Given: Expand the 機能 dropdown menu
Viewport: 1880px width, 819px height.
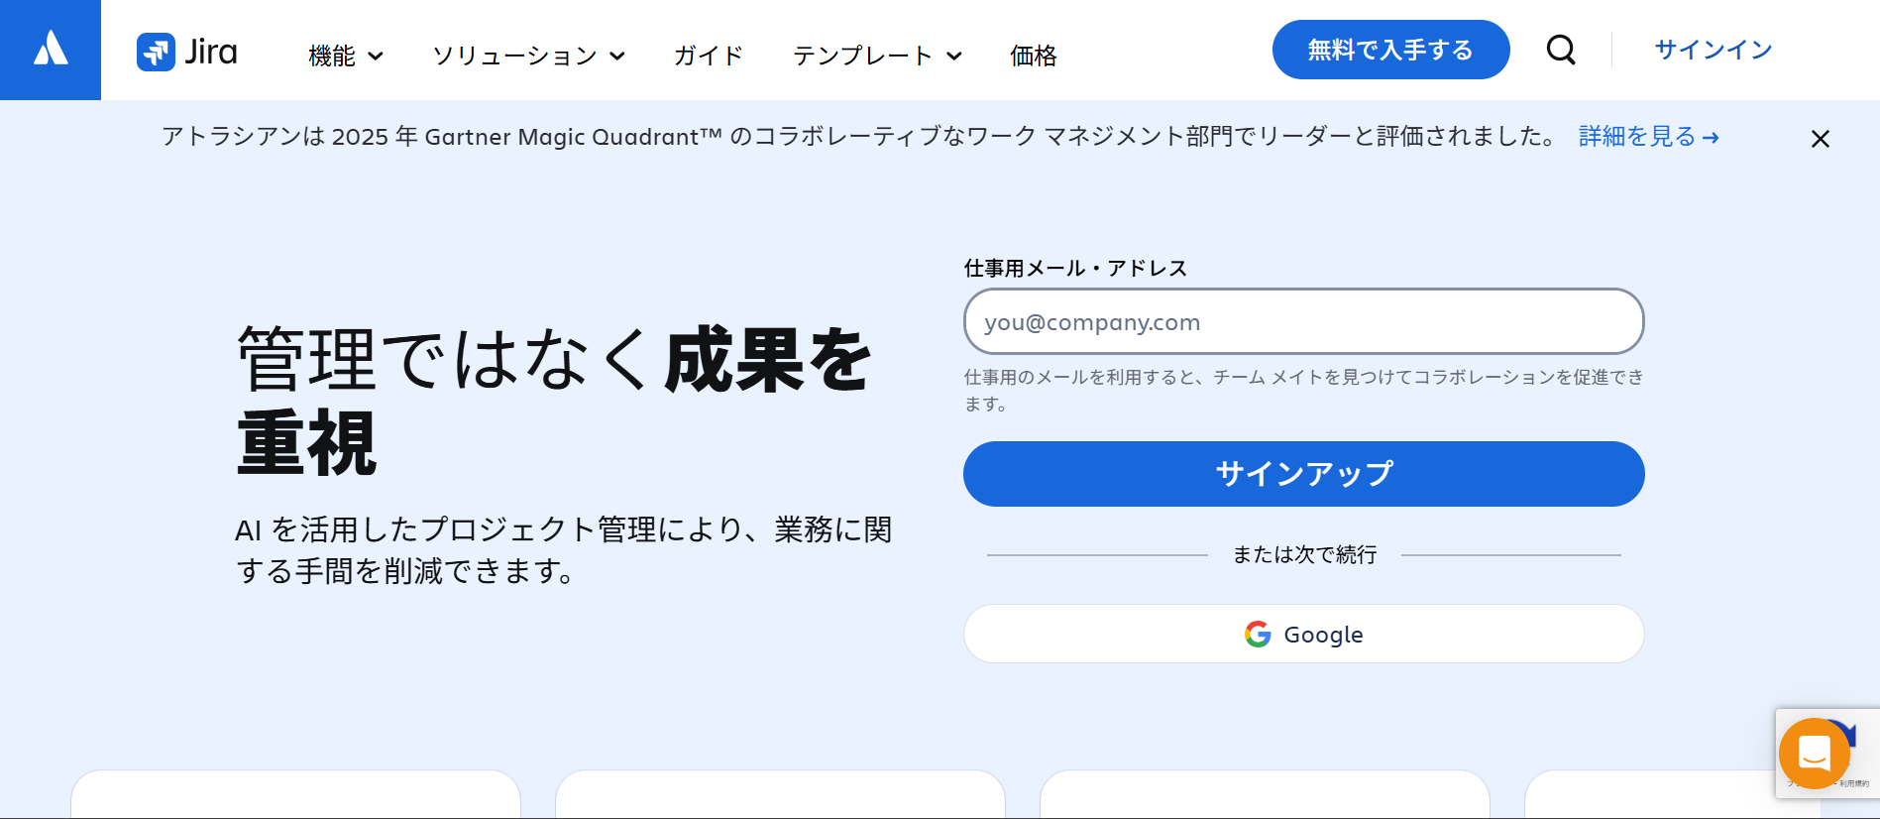Looking at the screenshot, I should 343,57.
